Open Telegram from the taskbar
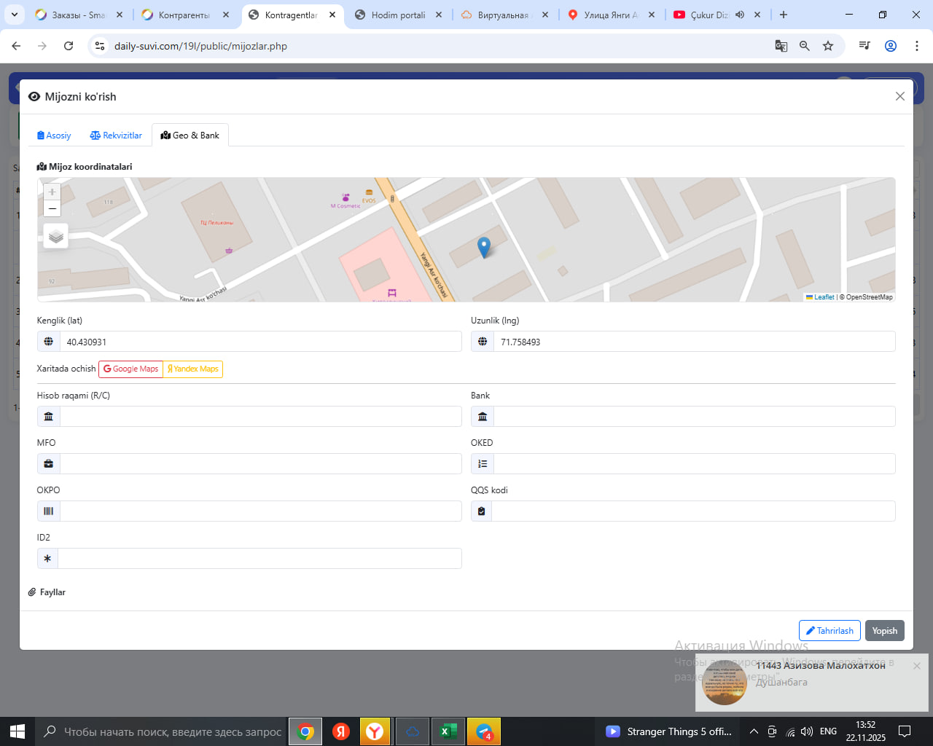 click(x=484, y=731)
